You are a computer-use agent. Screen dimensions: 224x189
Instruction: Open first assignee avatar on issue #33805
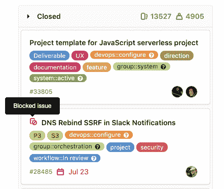coord(177,92)
